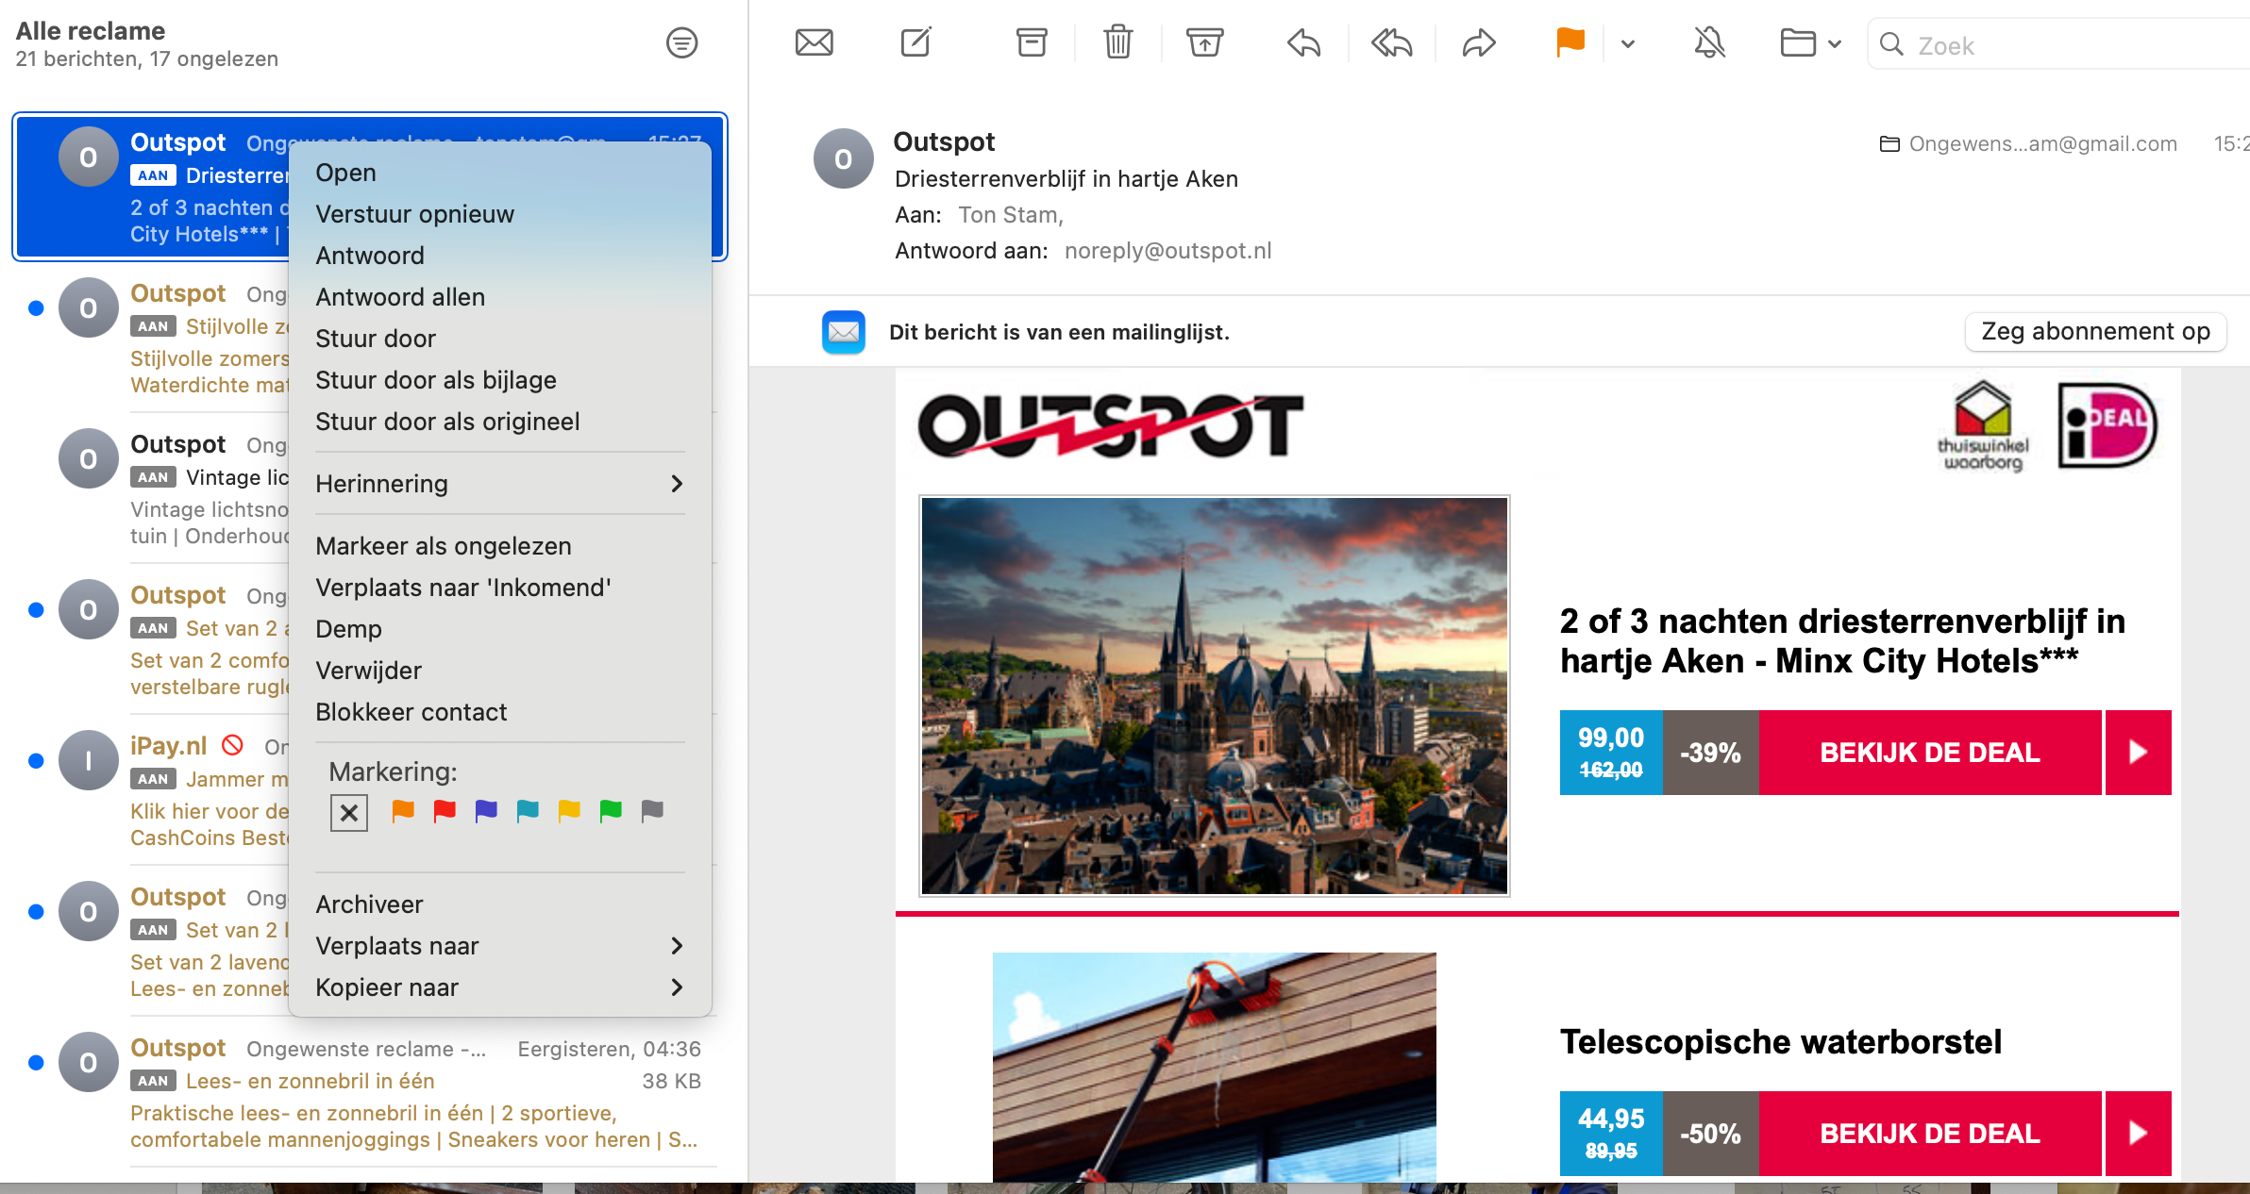The image size is (2250, 1194).
Task: Click the search magnifier icon
Action: [x=1891, y=44]
